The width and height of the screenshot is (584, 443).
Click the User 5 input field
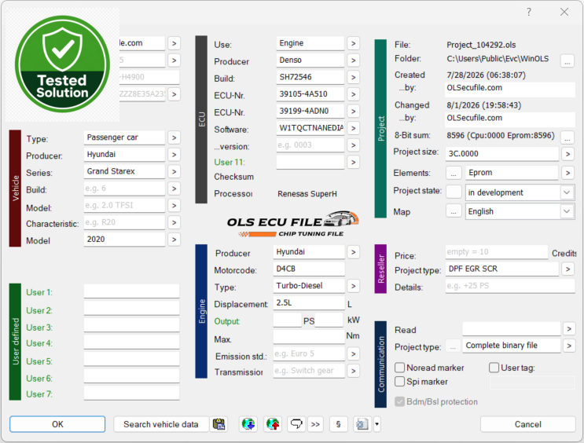pyautogui.click(x=131, y=360)
